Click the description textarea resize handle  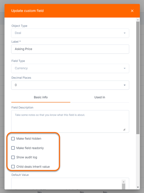[x=124, y=129]
